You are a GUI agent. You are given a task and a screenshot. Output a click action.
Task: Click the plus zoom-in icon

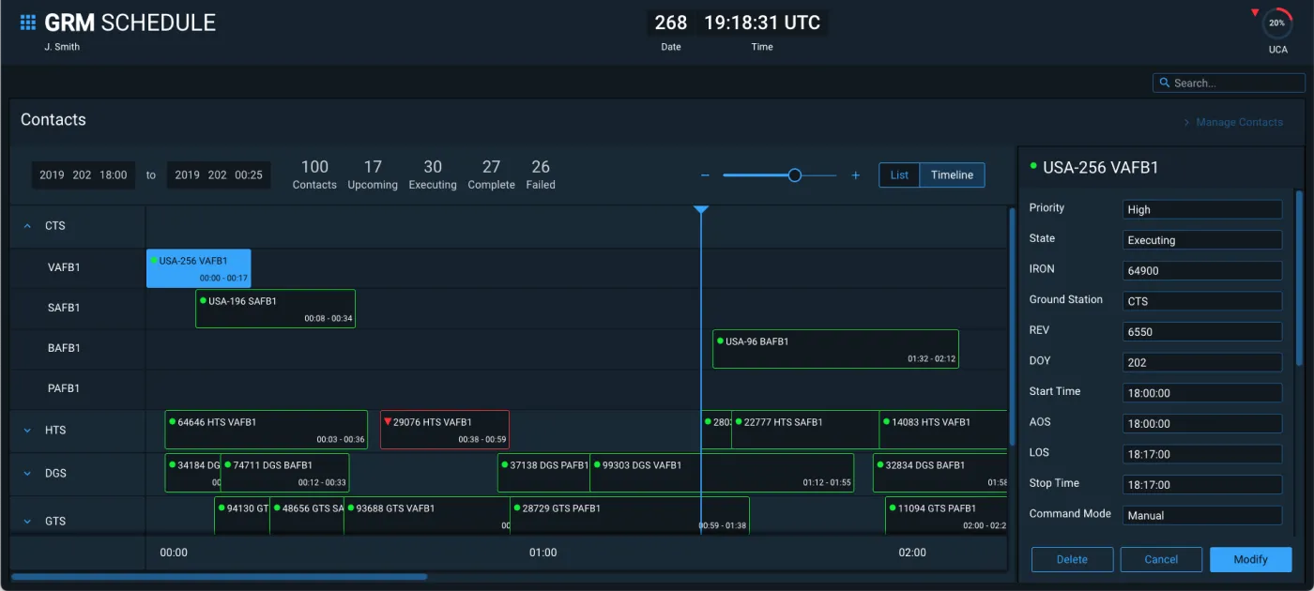click(855, 175)
